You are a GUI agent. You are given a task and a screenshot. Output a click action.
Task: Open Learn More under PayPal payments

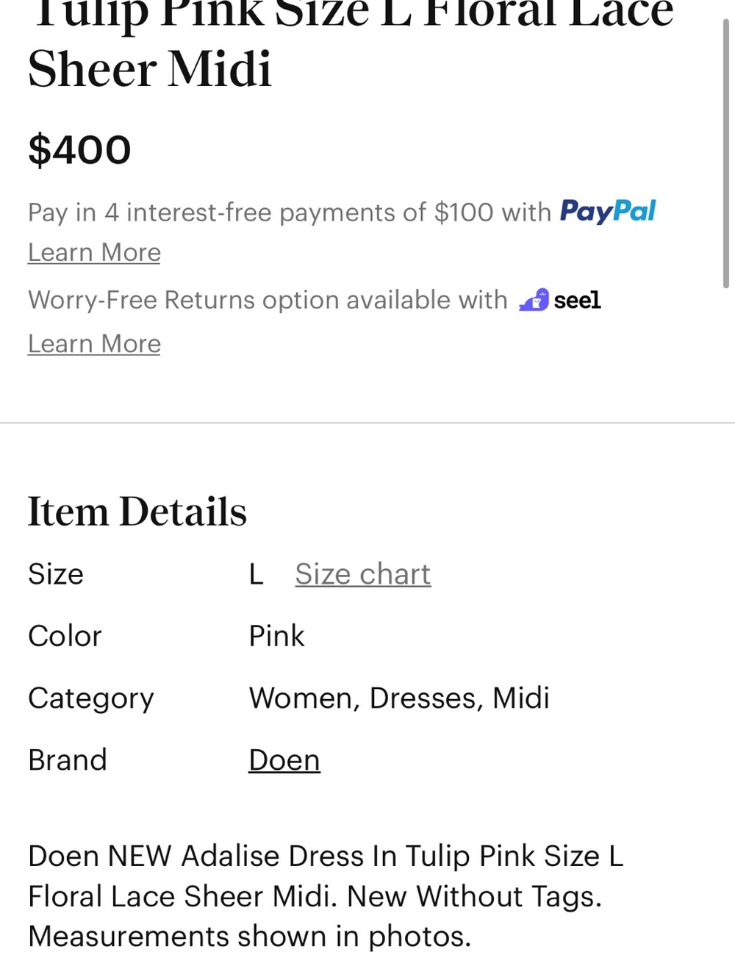point(94,252)
